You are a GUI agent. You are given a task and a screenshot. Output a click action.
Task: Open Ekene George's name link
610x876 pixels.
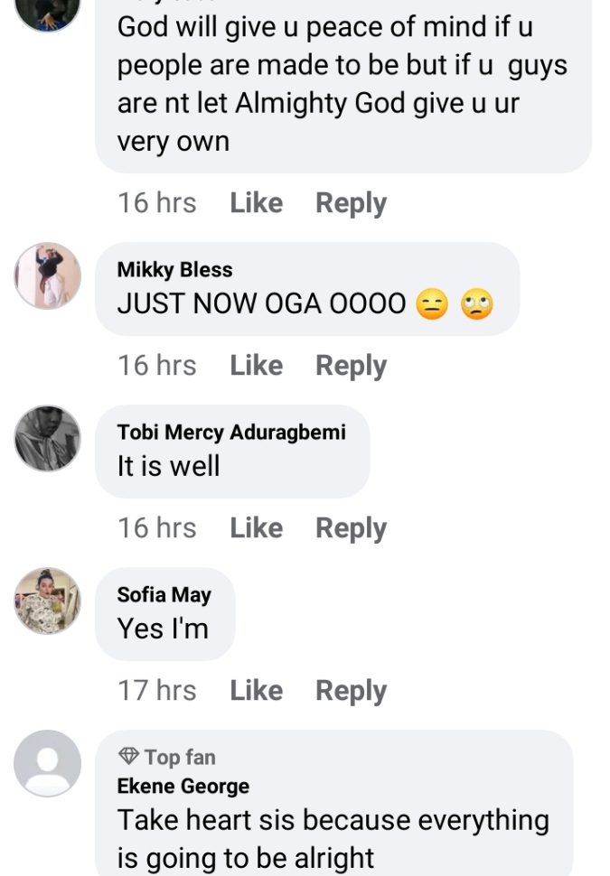pos(183,787)
